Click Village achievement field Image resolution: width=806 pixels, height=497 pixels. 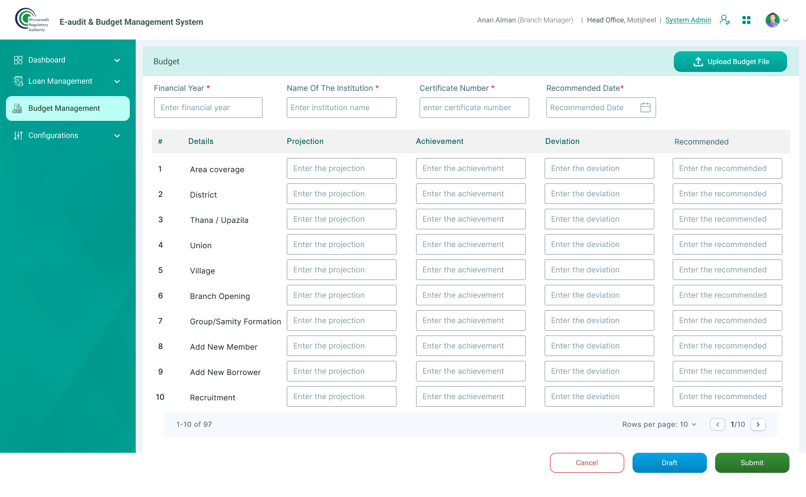471,270
